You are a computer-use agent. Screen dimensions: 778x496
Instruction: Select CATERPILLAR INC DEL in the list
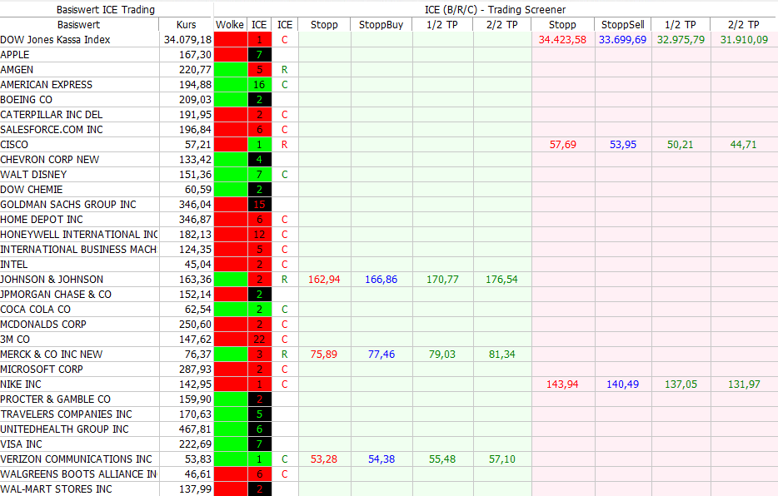(52, 115)
